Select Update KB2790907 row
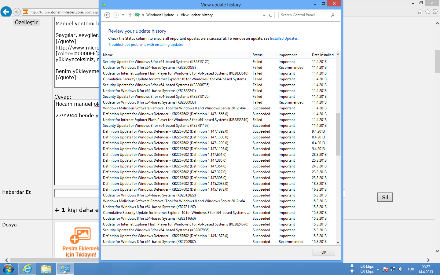 (218, 242)
